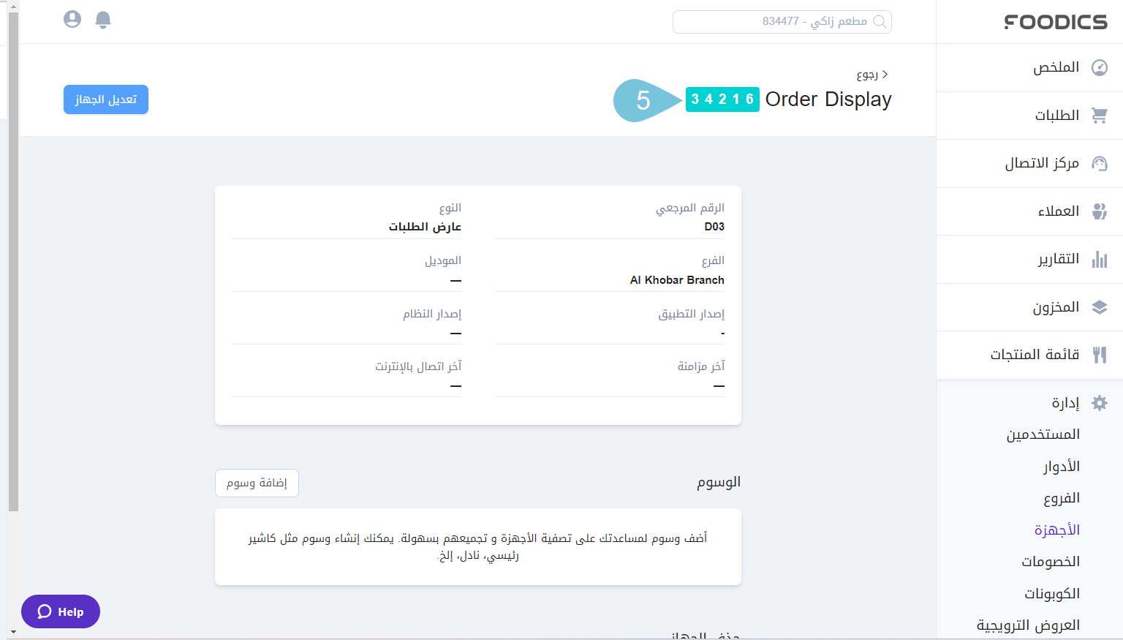This screenshot has height=640, width=1123.
Task: Click reference number D03
Action: pyautogui.click(x=714, y=227)
